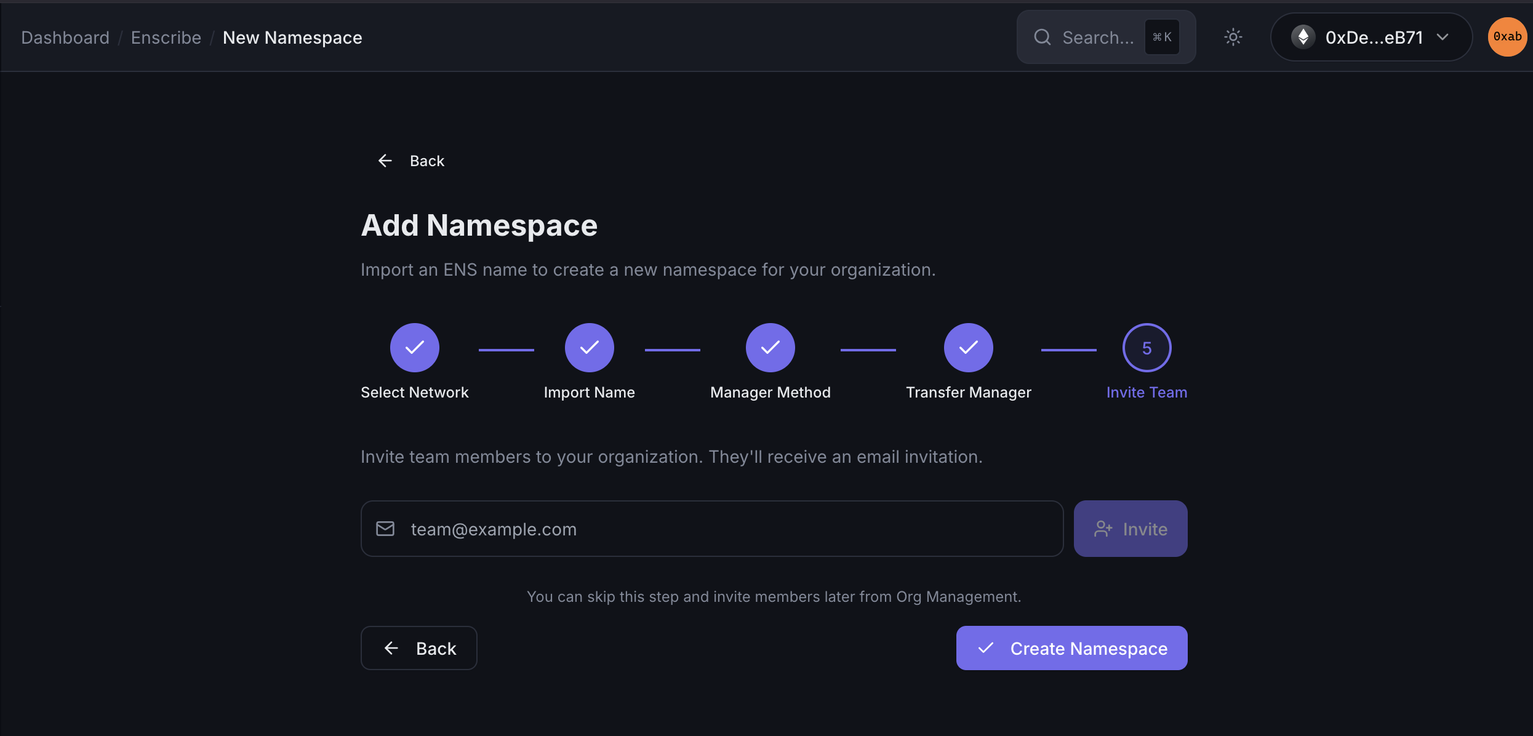Open the orange 0xab avatar menu
This screenshot has height=736, width=1533.
pyautogui.click(x=1507, y=37)
